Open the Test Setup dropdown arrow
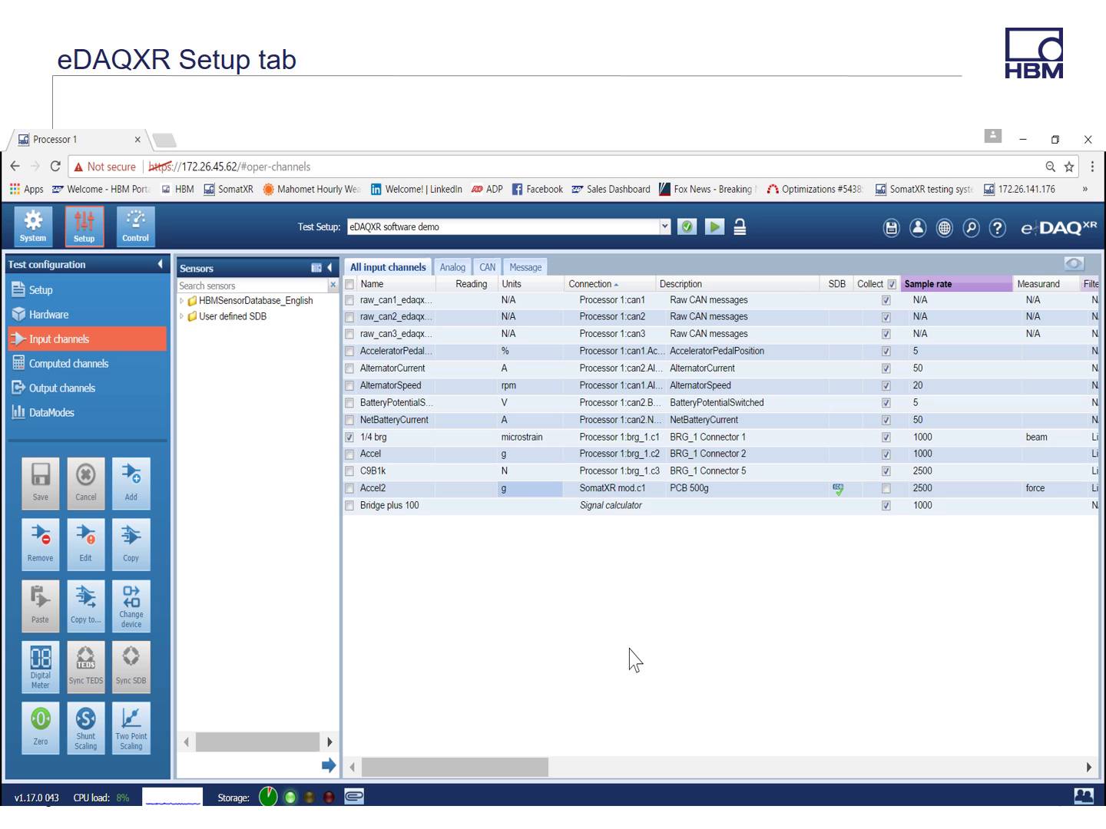The width and height of the screenshot is (1106, 829). point(665,226)
